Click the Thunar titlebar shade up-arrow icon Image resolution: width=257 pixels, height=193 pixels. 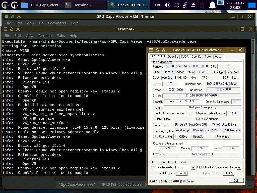pos(19,16)
